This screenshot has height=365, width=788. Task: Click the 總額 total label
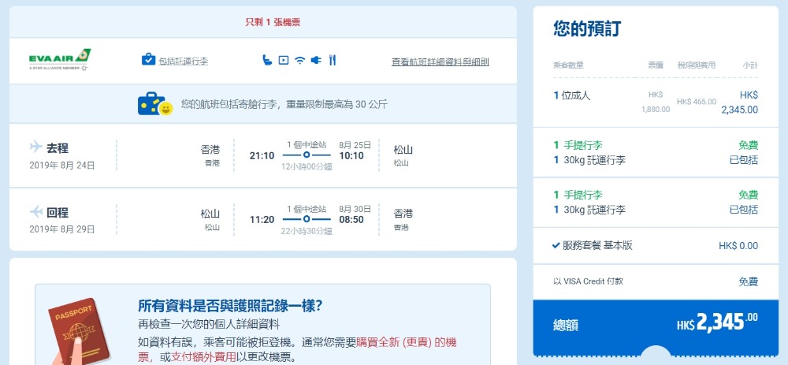pos(565,326)
